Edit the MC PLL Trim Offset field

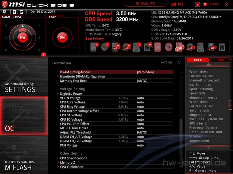[x=140, y=128]
